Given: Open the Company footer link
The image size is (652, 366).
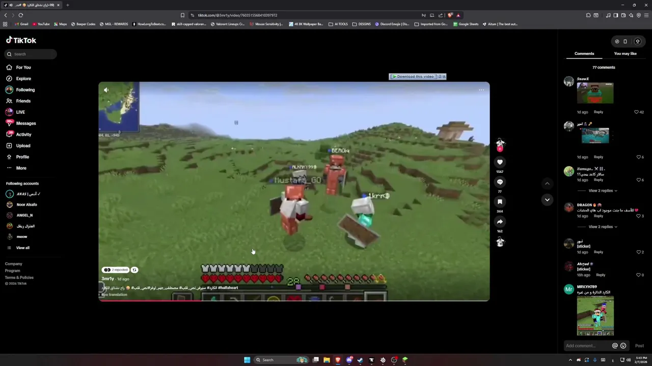Looking at the screenshot, I should click(14, 264).
